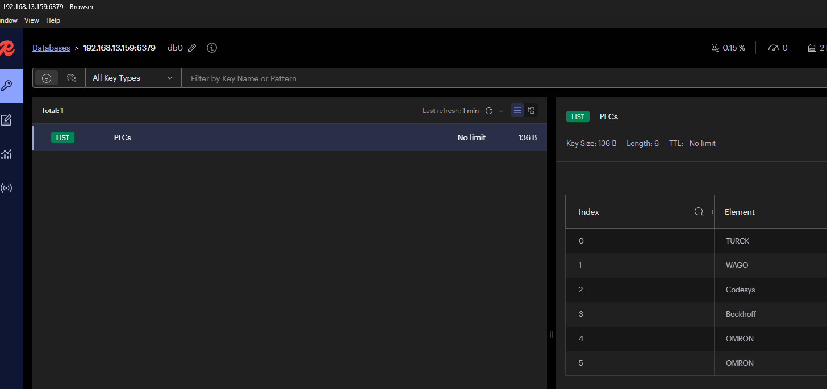The image size is (827, 389).
Task: Focus the Filter by Key Name field
Action: coord(504,78)
